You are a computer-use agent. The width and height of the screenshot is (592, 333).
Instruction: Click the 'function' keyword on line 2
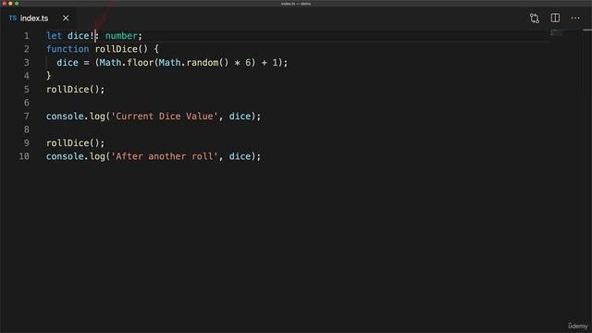(x=68, y=49)
